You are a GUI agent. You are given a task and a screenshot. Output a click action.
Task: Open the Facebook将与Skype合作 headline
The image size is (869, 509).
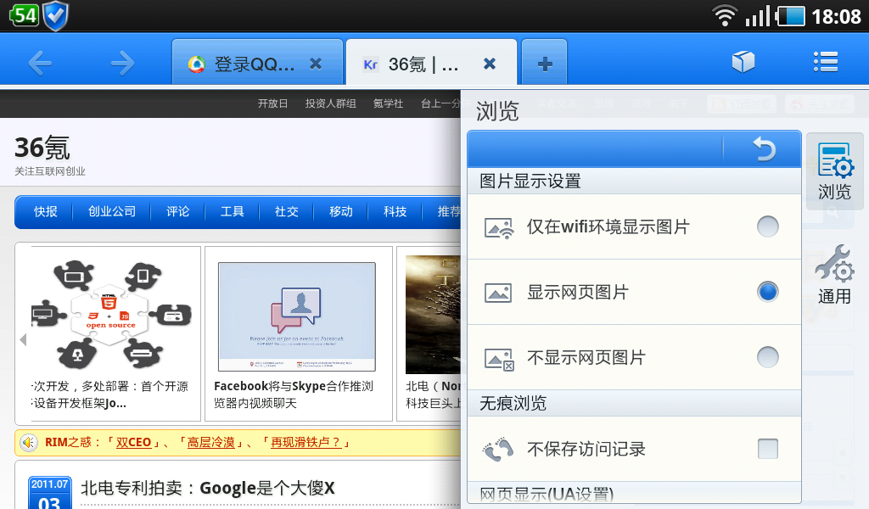coord(294,394)
